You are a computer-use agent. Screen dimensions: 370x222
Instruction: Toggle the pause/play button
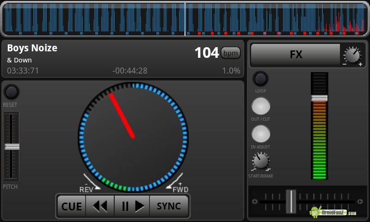(132, 206)
